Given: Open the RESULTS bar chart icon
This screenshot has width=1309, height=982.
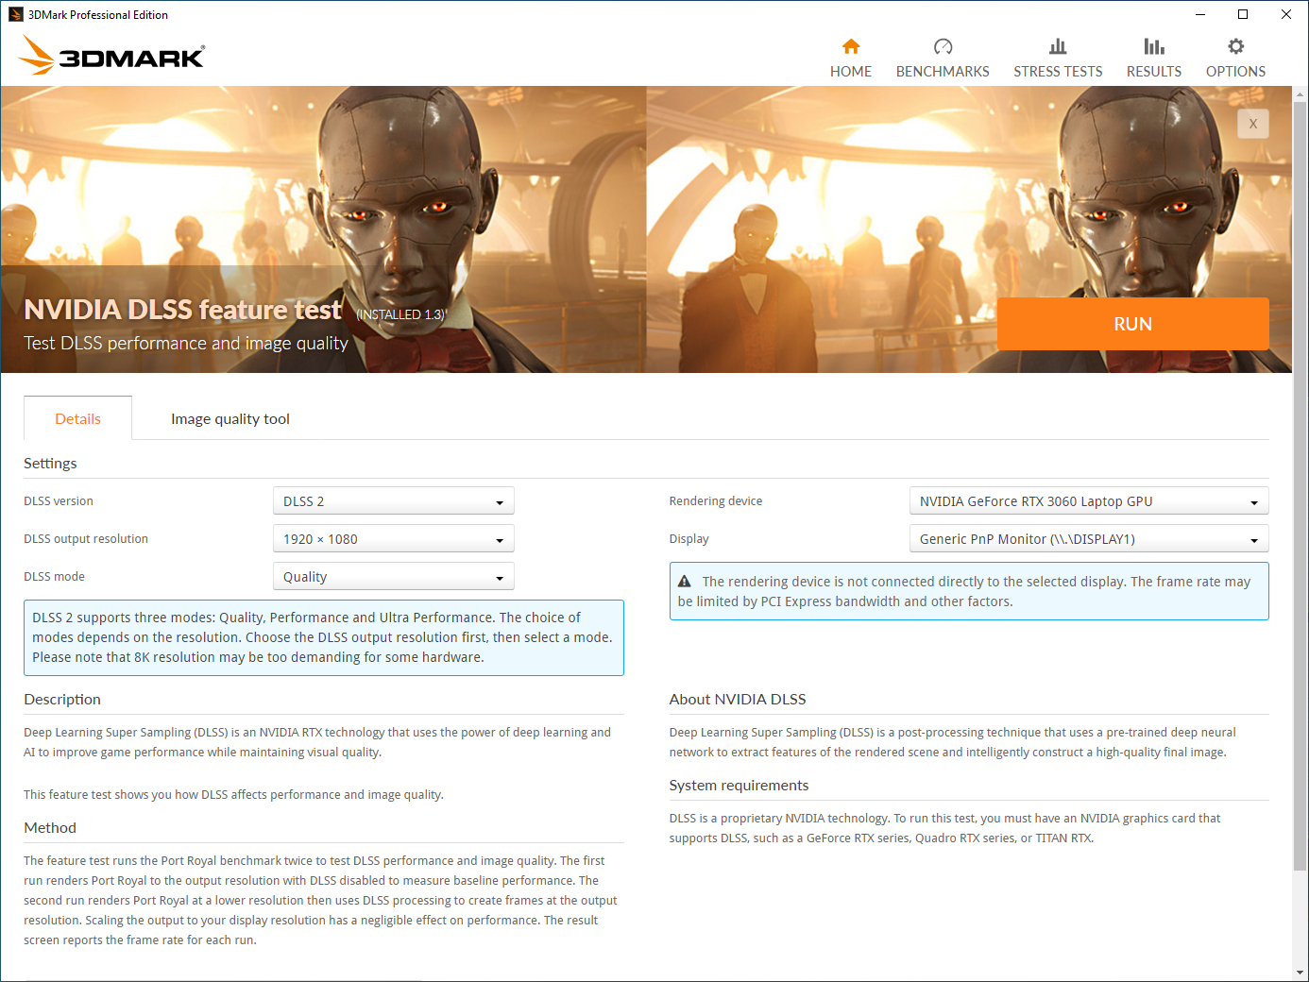Looking at the screenshot, I should click(1153, 46).
